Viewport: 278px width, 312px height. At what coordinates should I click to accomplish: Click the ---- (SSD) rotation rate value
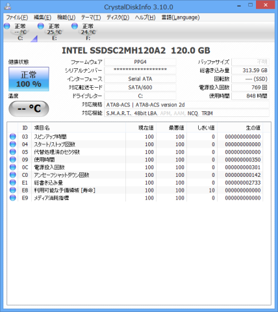[x=250, y=79]
